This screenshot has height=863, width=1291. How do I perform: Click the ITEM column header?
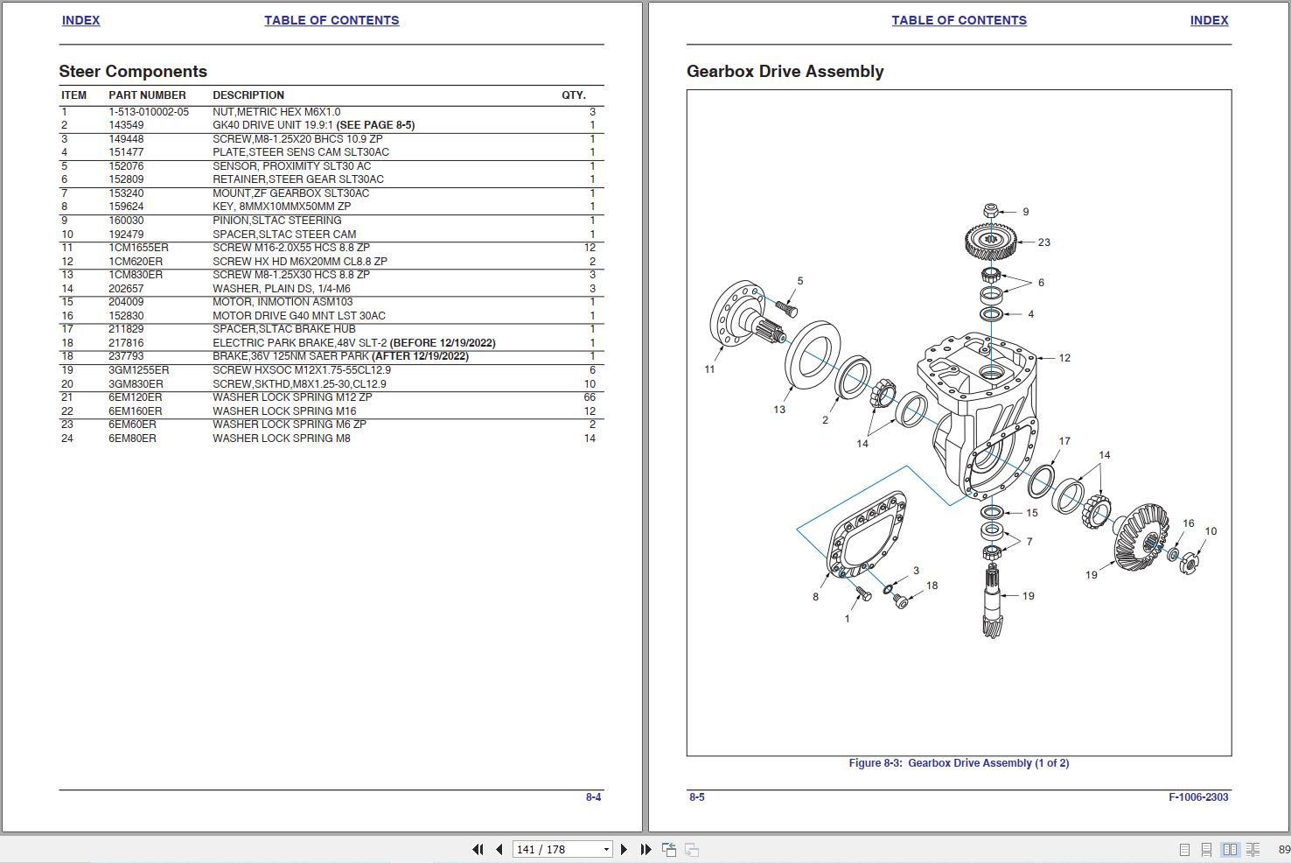[x=73, y=95]
